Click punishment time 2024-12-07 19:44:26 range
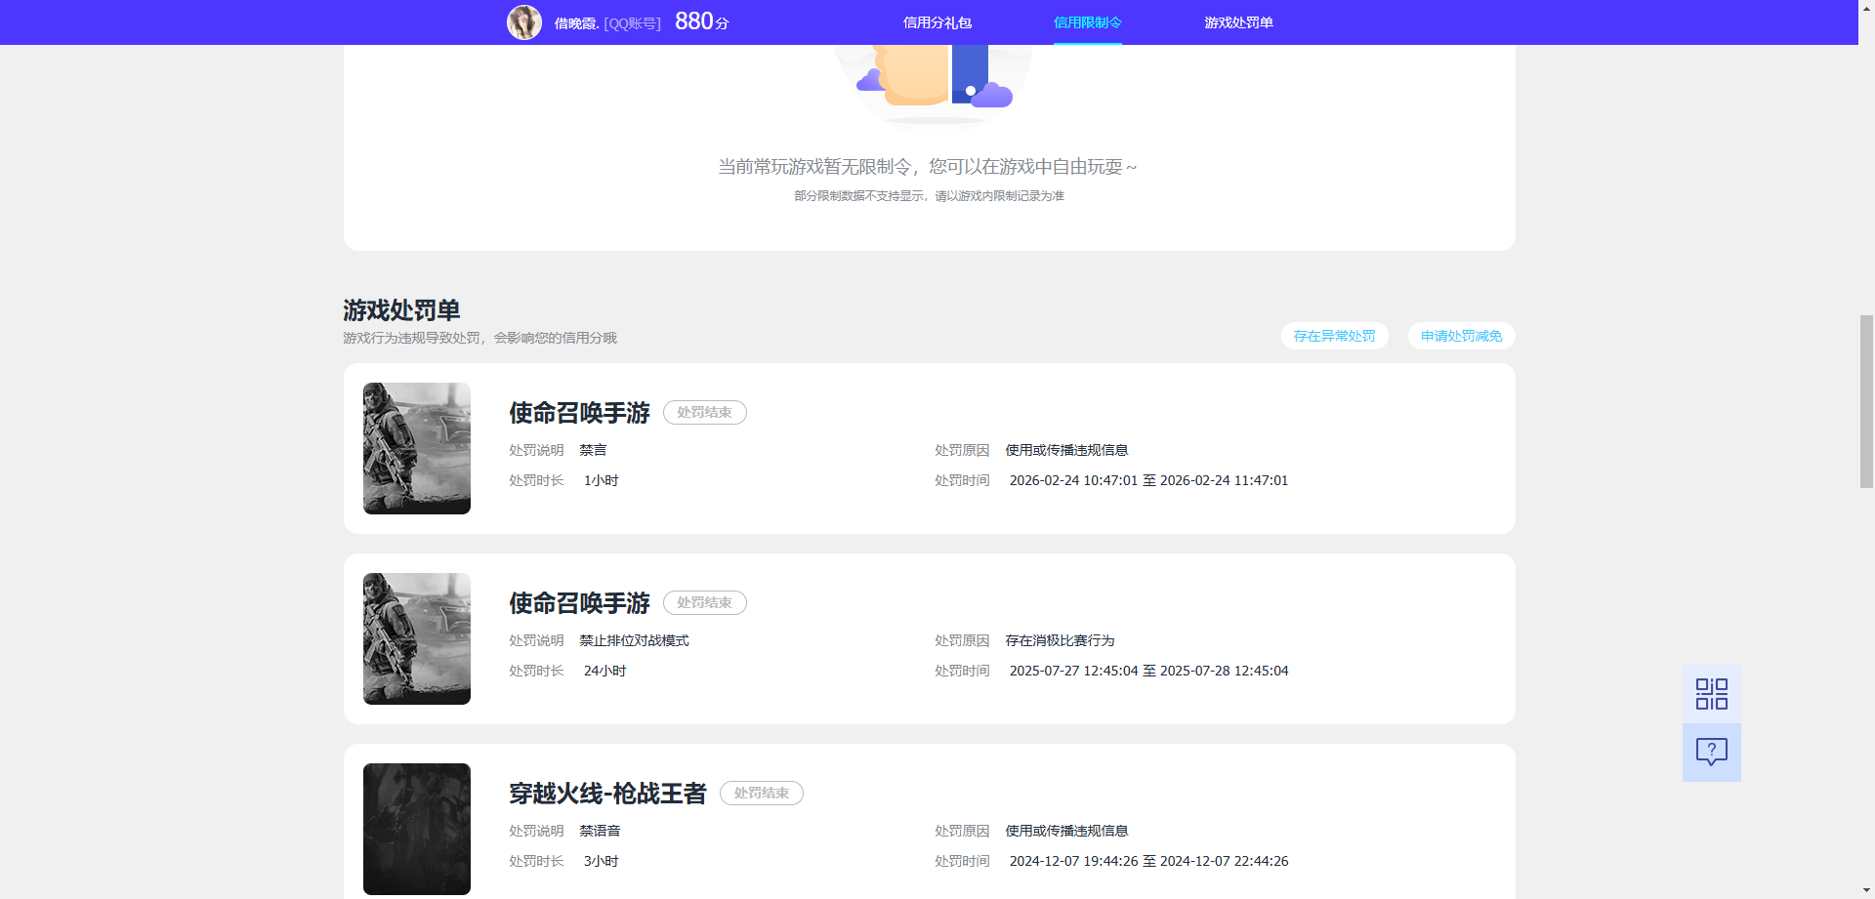Viewport: 1875px width, 899px height. 1148,861
